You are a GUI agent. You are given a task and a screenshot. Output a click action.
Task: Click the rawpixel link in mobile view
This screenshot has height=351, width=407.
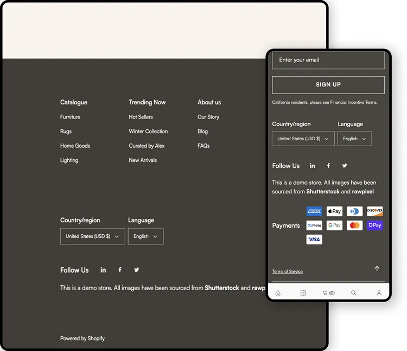[x=363, y=191]
